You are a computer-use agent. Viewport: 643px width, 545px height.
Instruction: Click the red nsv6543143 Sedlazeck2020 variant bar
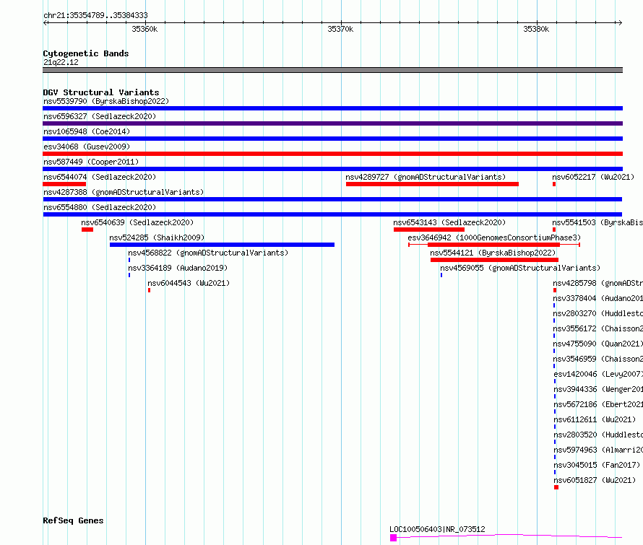click(429, 230)
